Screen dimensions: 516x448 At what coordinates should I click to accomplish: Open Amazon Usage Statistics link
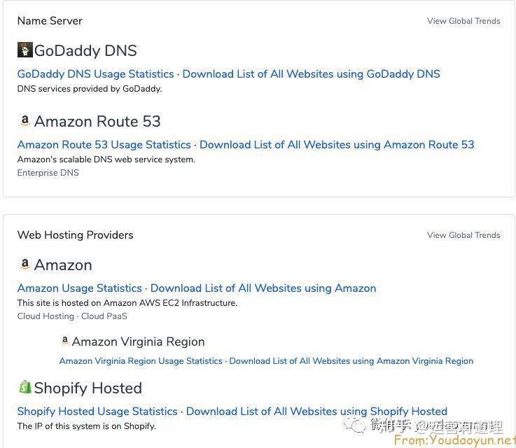pyautogui.click(x=80, y=288)
